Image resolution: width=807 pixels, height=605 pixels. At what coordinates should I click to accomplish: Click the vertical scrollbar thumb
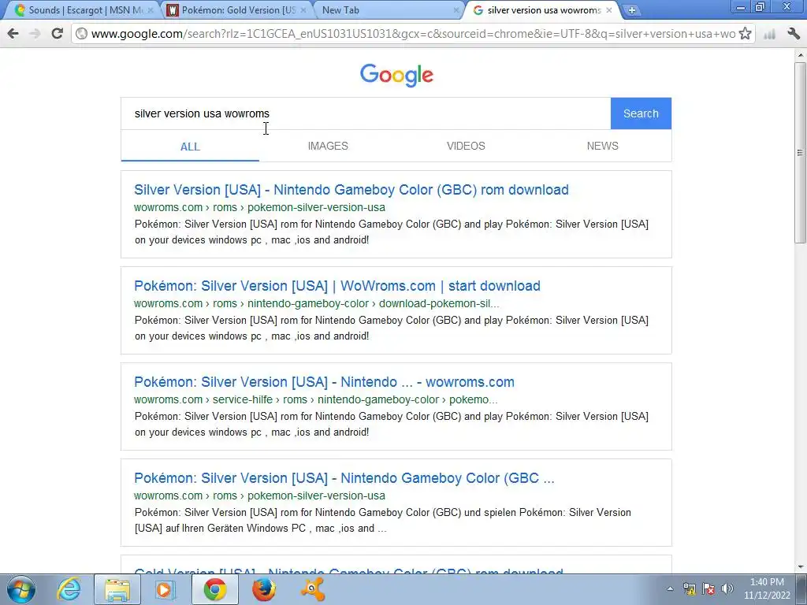(801, 152)
